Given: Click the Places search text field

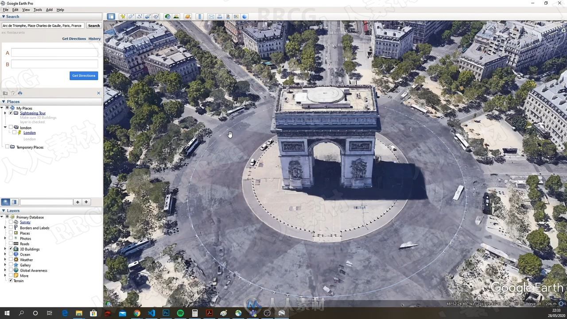Looking at the screenshot, I should pos(46,202).
